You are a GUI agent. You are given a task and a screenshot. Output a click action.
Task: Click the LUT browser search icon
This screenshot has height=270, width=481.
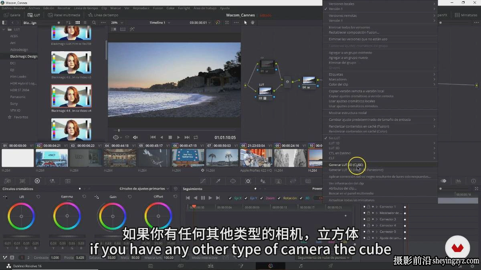point(94,23)
